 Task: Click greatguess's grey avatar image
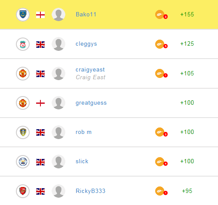tap(58, 103)
